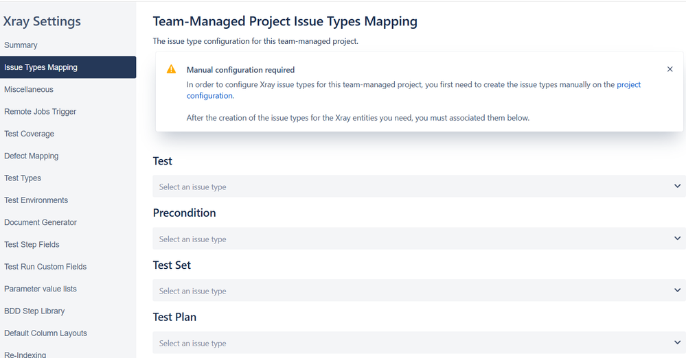The height and width of the screenshot is (358, 686).
Task: Open Test Environments settings
Action: 36,200
